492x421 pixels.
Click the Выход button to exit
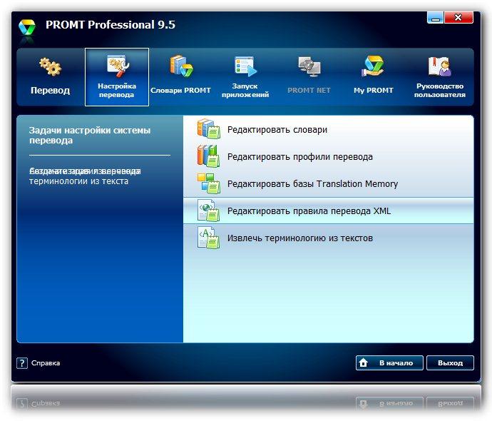(x=450, y=362)
